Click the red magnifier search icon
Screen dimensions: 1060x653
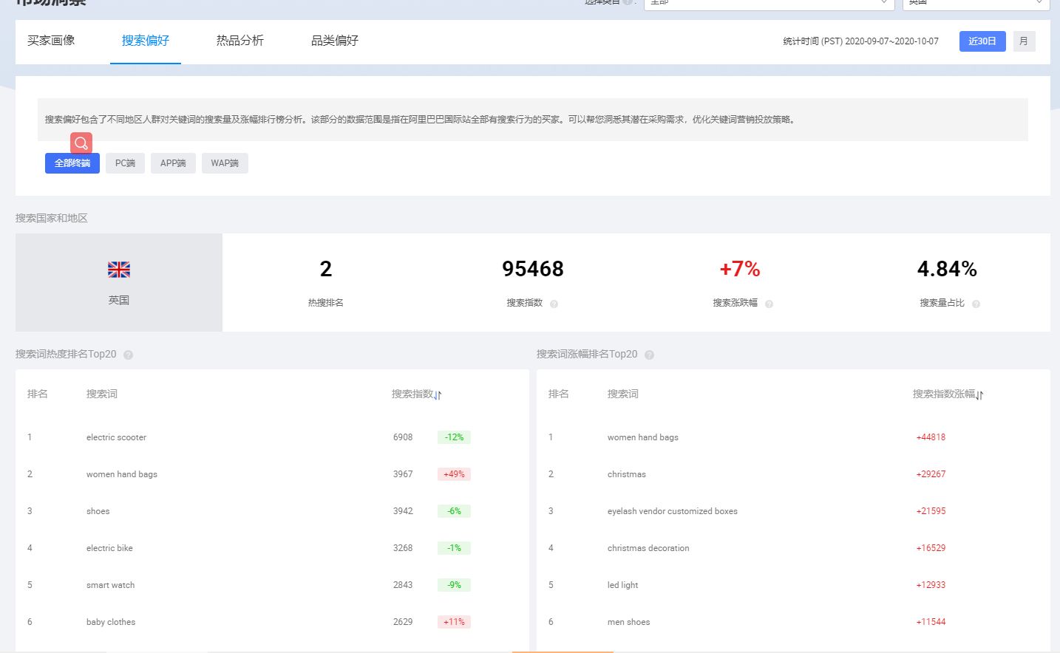pos(81,143)
